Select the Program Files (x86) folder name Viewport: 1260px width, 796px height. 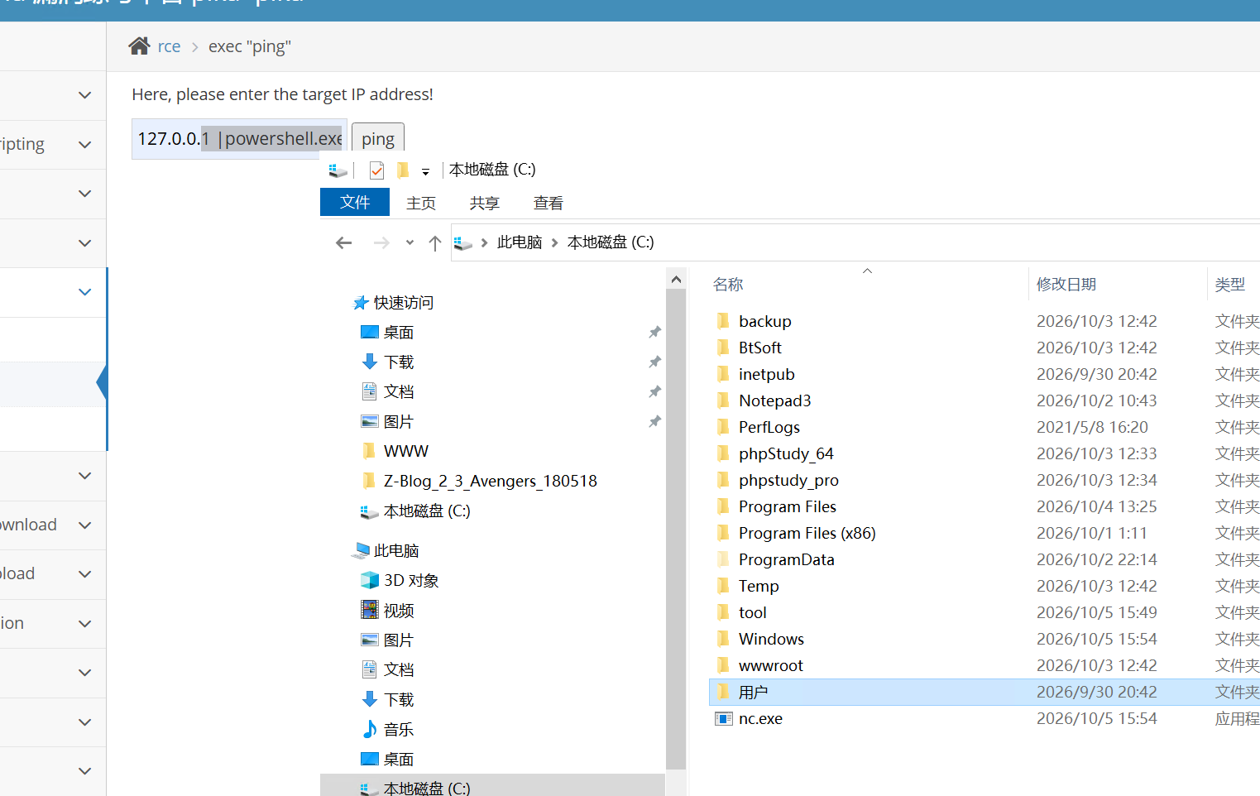click(x=807, y=533)
